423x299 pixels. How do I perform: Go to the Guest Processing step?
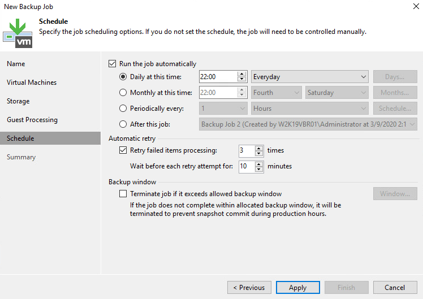(x=32, y=120)
